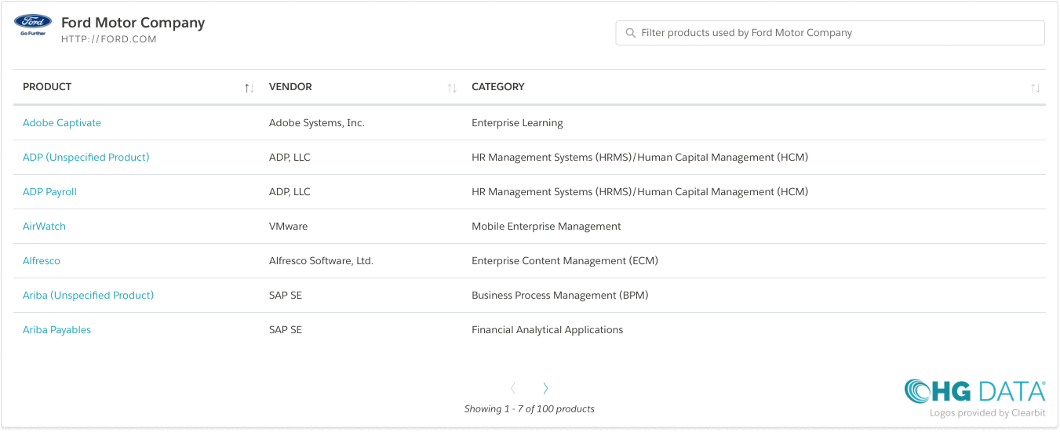Click Showing 1 - 7 of 100 products text
The width and height of the screenshot is (1060, 432).
pyautogui.click(x=530, y=408)
